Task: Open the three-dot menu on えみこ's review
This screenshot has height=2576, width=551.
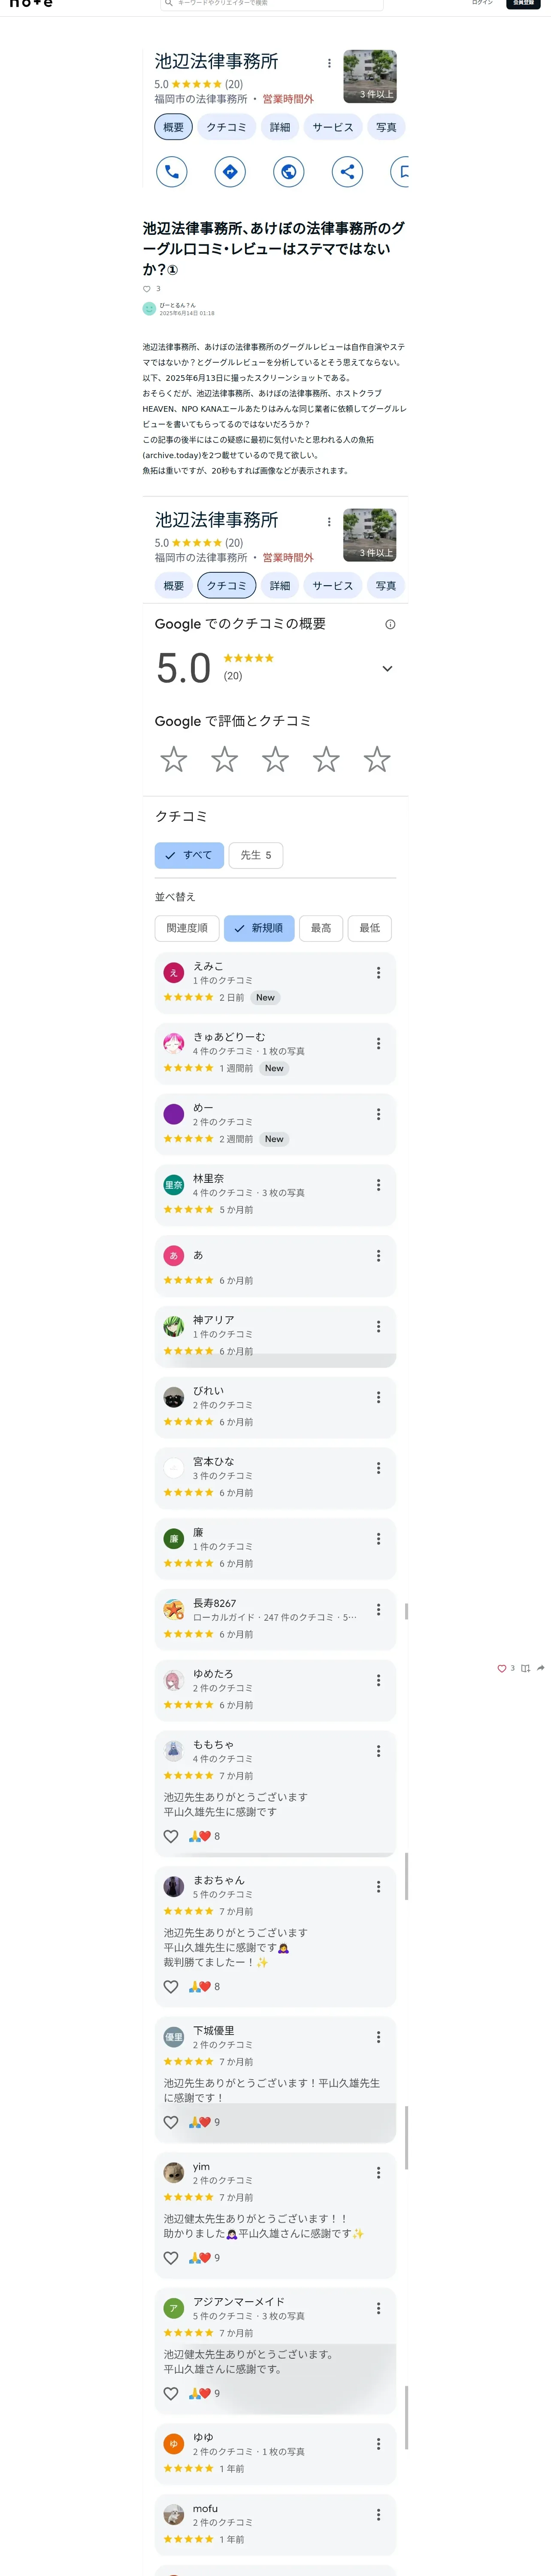Action: pyautogui.click(x=378, y=973)
